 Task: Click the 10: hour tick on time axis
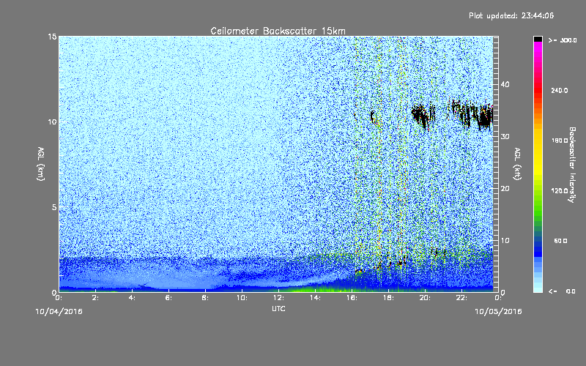coord(242,298)
